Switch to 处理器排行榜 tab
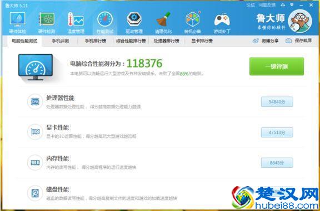 point(166,41)
